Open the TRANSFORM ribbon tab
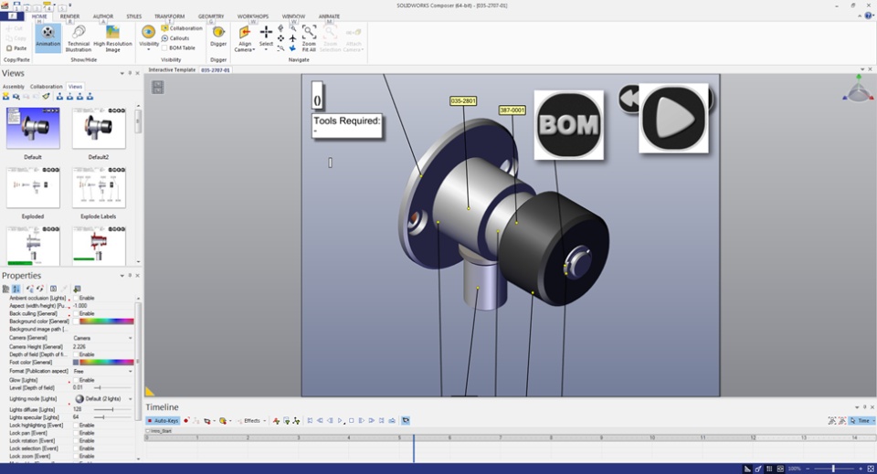877x474 pixels. 170,16
